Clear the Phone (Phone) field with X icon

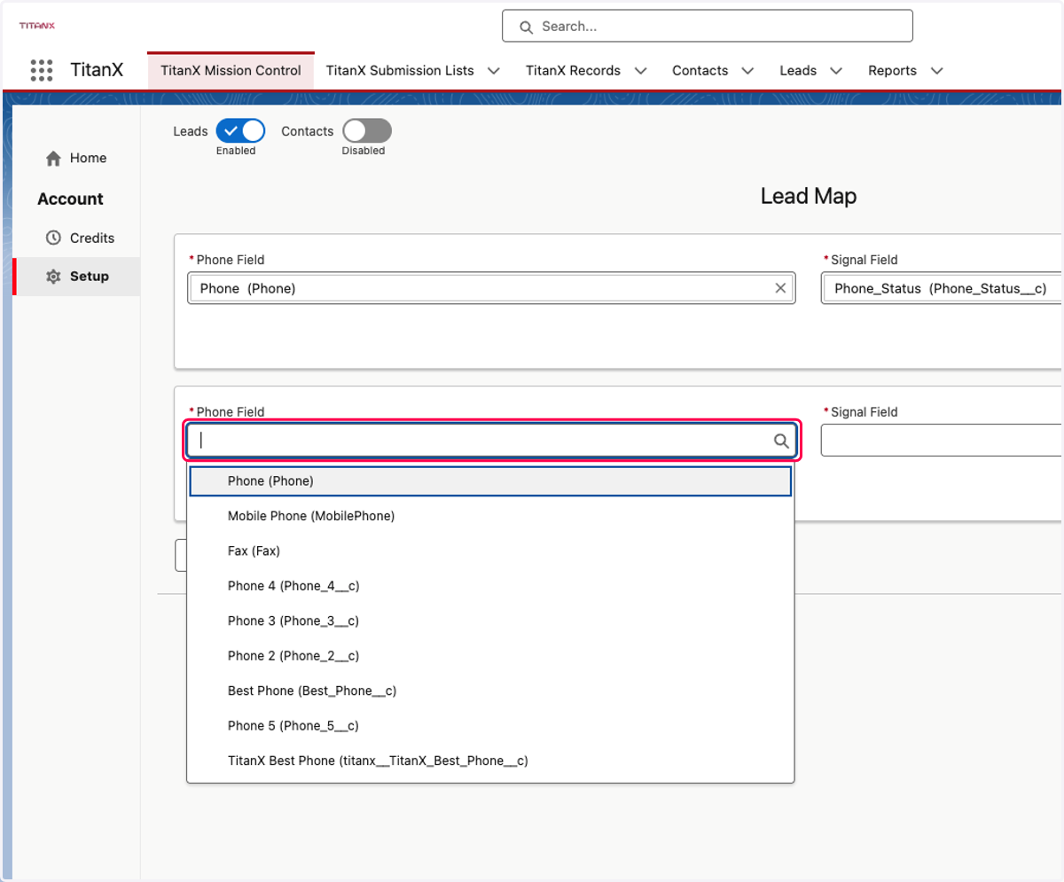click(780, 288)
